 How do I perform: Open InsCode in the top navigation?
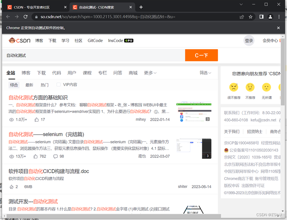point(115,40)
